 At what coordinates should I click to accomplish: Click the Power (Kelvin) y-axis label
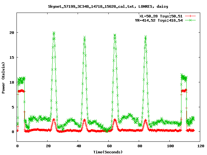point(3,78)
